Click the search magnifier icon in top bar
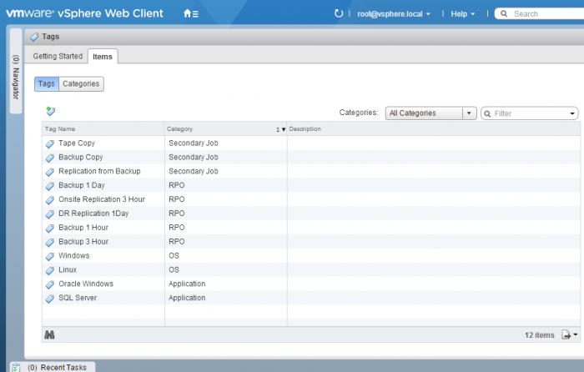This screenshot has width=584, height=372. 504,14
